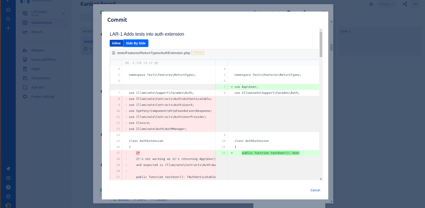Open the Release dropdown button

[386, 4]
